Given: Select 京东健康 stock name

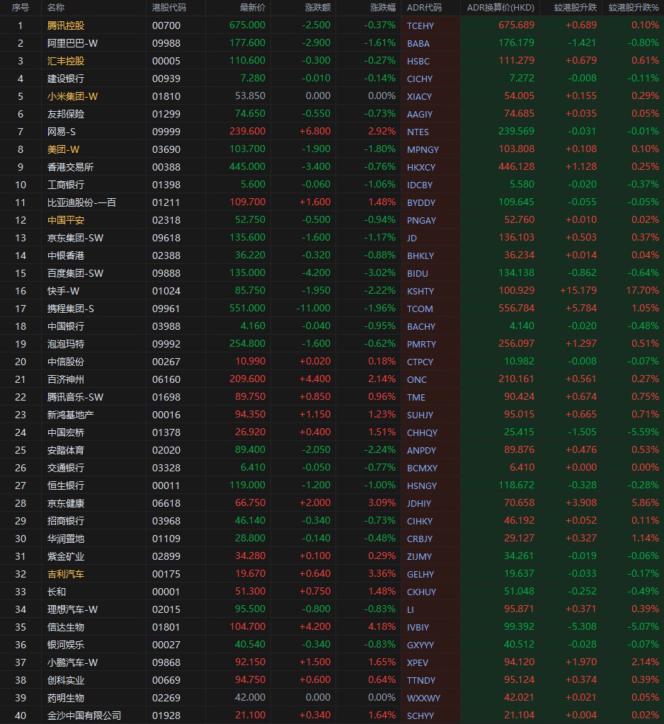Looking at the screenshot, I should pyautogui.click(x=66, y=504).
